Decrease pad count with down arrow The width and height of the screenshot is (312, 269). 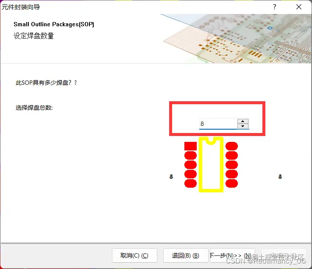pyautogui.click(x=242, y=126)
